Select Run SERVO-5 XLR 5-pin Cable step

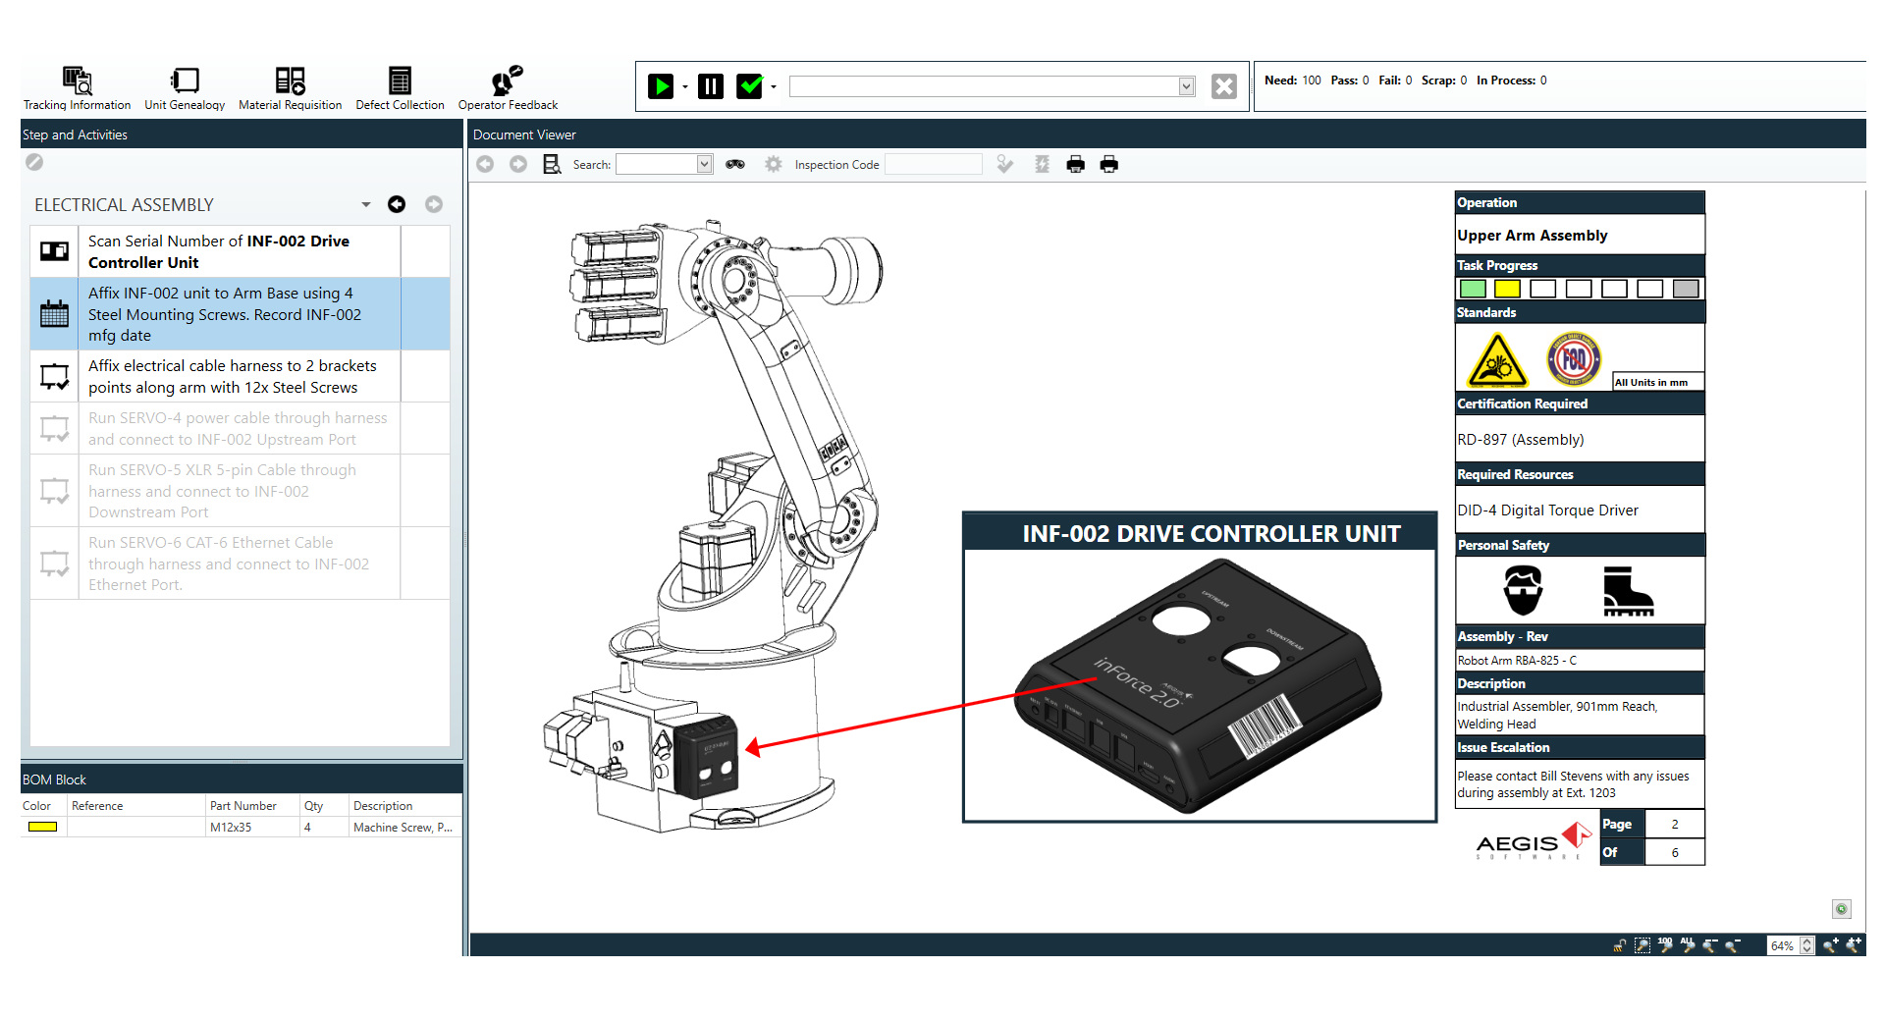click(x=240, y=491)
